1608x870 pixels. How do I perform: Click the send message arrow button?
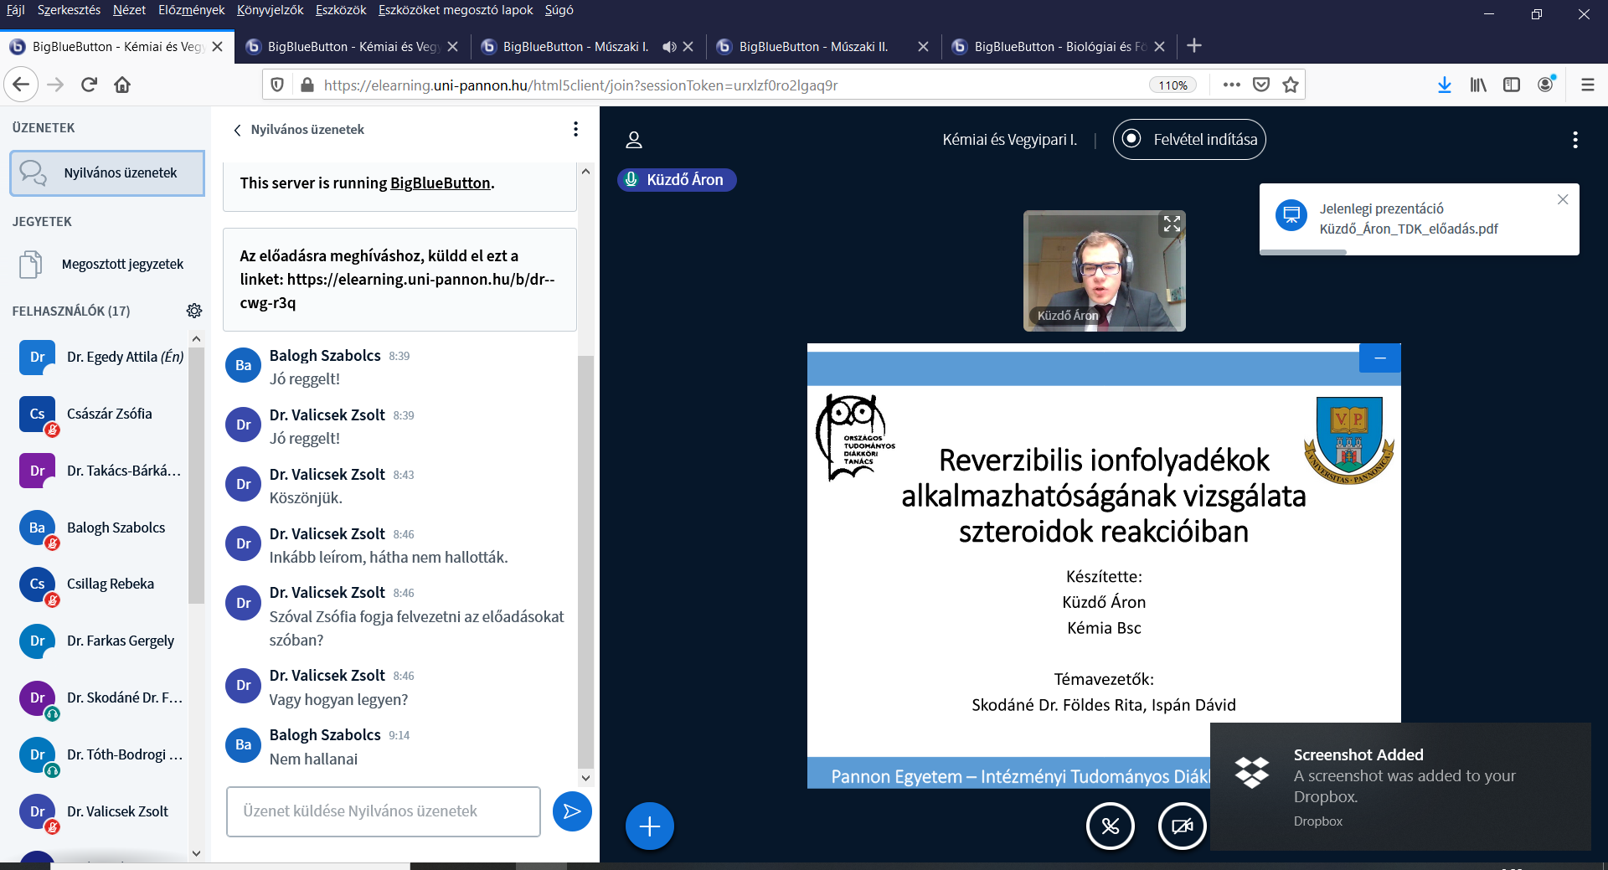pyautogui.click(x=572, y=811)
